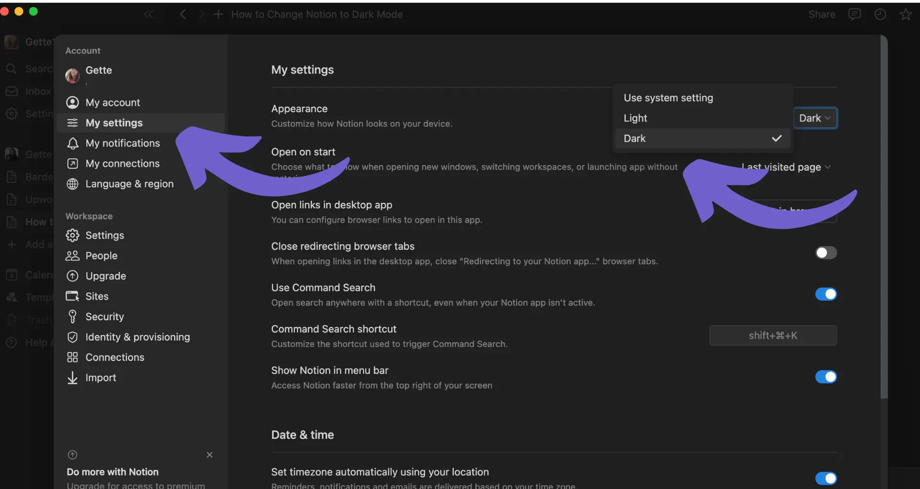Go forward with right arrow
The height and width of the screenshot is (489, 920).
pyautogui.click(x=201, y=14)
